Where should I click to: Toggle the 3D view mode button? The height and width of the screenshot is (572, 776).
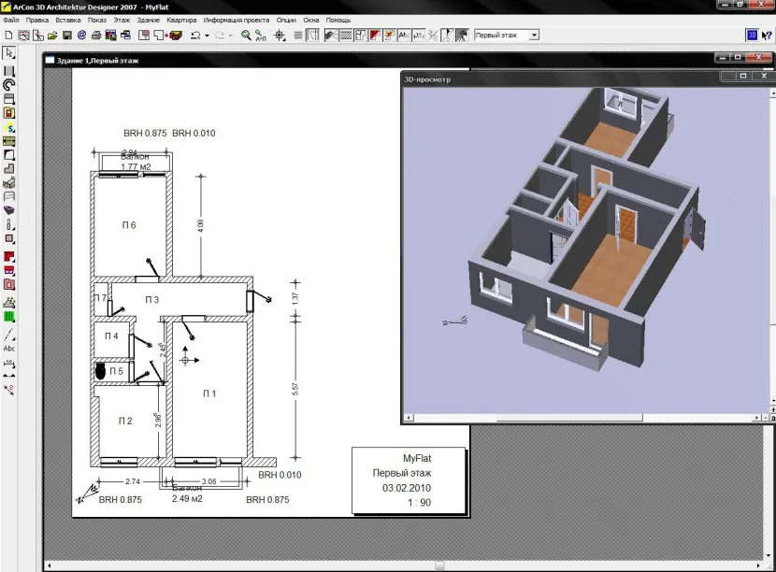point(751,35)
